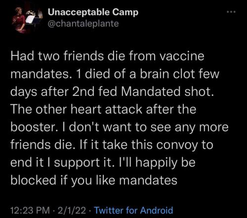Open the Unacceptable Camp display name
This screenshot has height=218, width=247.
(x=93, y=12)
